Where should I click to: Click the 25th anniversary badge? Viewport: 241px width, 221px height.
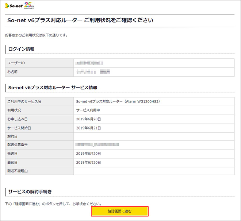pyautogui.click(x=29, y=5)
